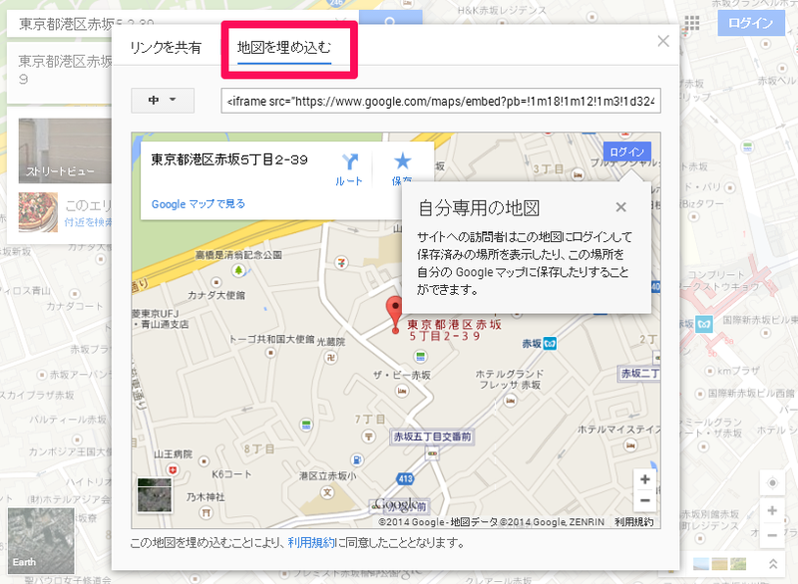Image resolution: width=798 pixels, height=584 pixels.
Task: Dismiss the 自分専用の地図 tooltip
Action: pos(620,207)
